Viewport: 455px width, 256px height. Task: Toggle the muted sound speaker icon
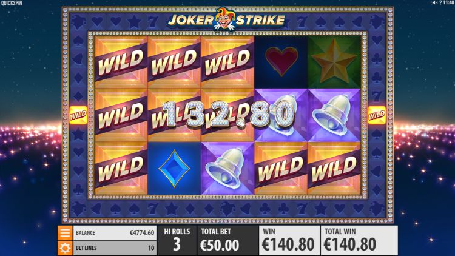coord(434,2)
